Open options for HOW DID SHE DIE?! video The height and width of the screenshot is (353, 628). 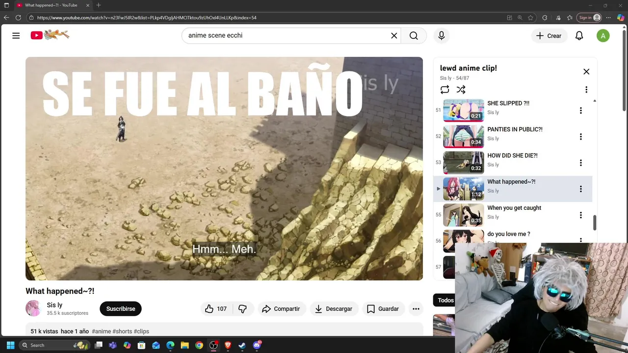(581, 163)
